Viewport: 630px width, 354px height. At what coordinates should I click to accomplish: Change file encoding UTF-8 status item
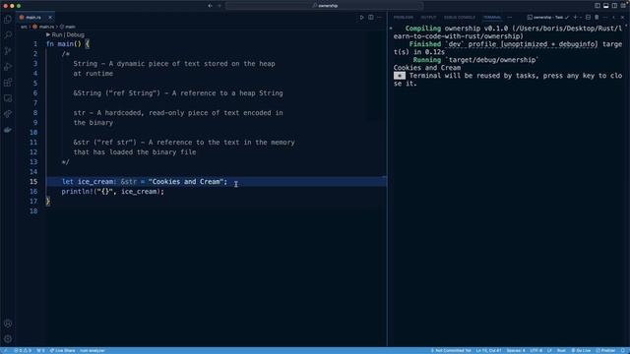(x=535, y=350)
